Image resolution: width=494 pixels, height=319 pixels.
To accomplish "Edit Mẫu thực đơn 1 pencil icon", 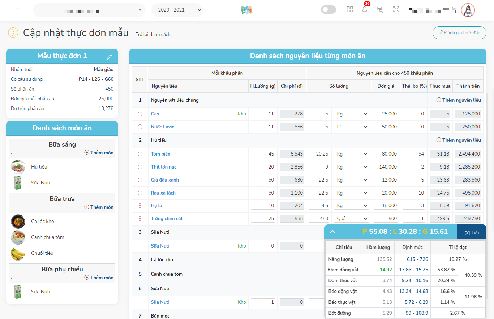I will click(x=109, y=57).
